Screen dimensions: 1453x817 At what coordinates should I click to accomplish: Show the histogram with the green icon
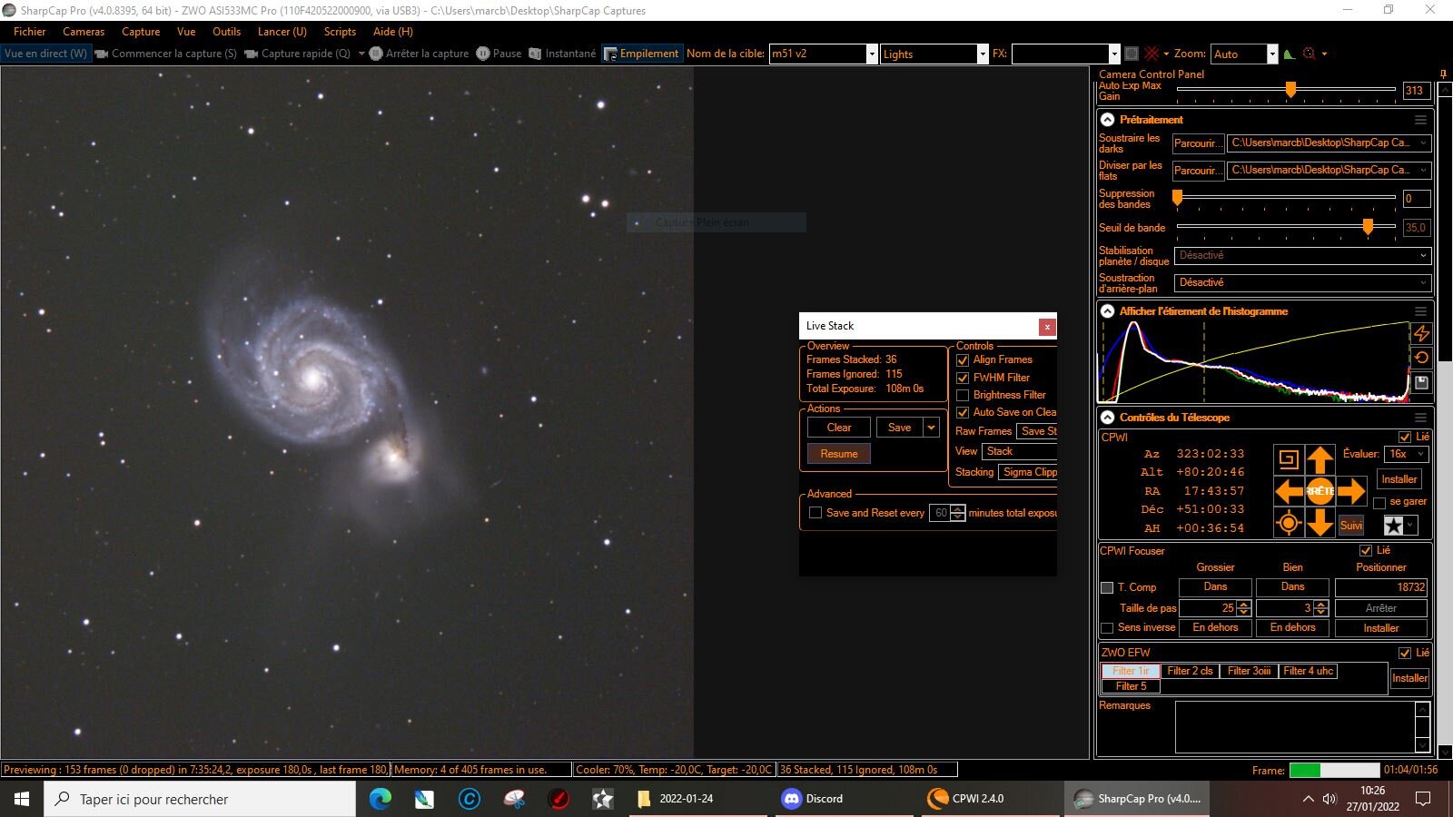1290,54
